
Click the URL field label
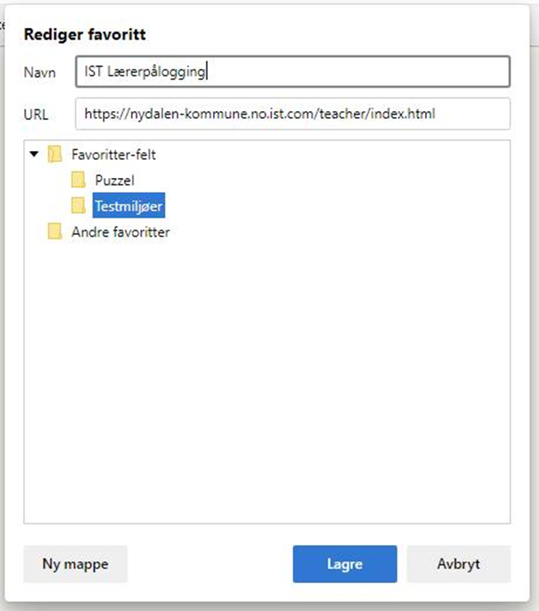pos(36,115)
